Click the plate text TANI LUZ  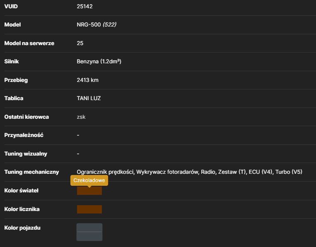tap(89, 98)
